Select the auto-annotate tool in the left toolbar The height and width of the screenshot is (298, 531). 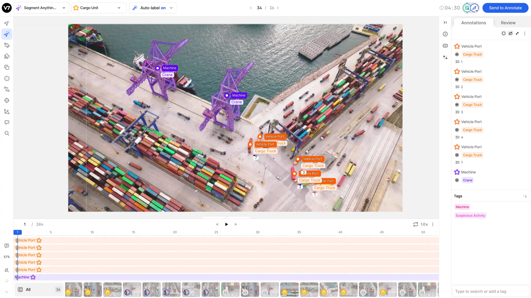tap(6, 34)
